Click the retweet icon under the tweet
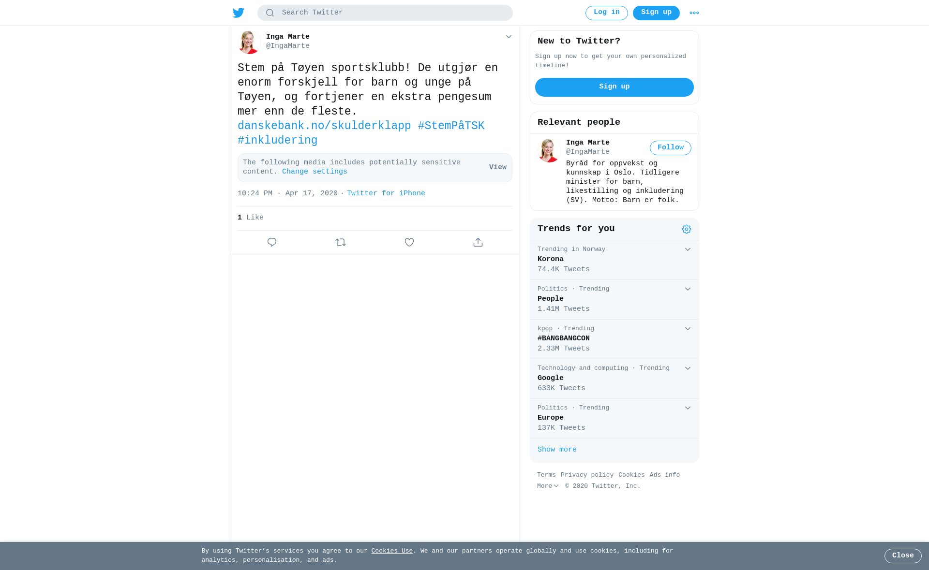 point(341,242)
